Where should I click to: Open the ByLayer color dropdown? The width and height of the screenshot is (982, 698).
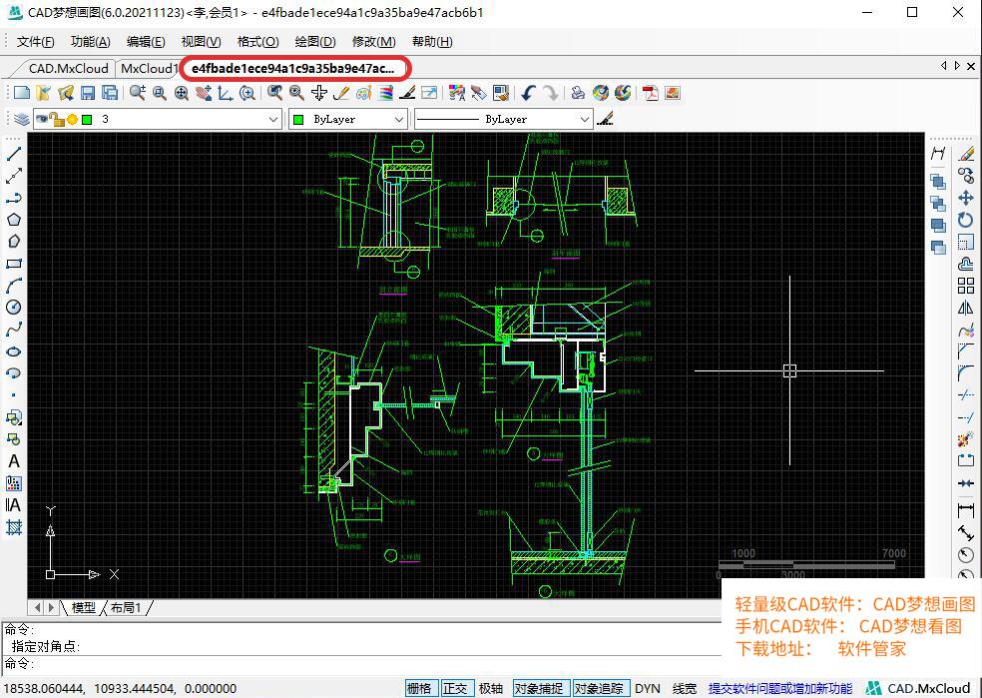click(398, 119)
